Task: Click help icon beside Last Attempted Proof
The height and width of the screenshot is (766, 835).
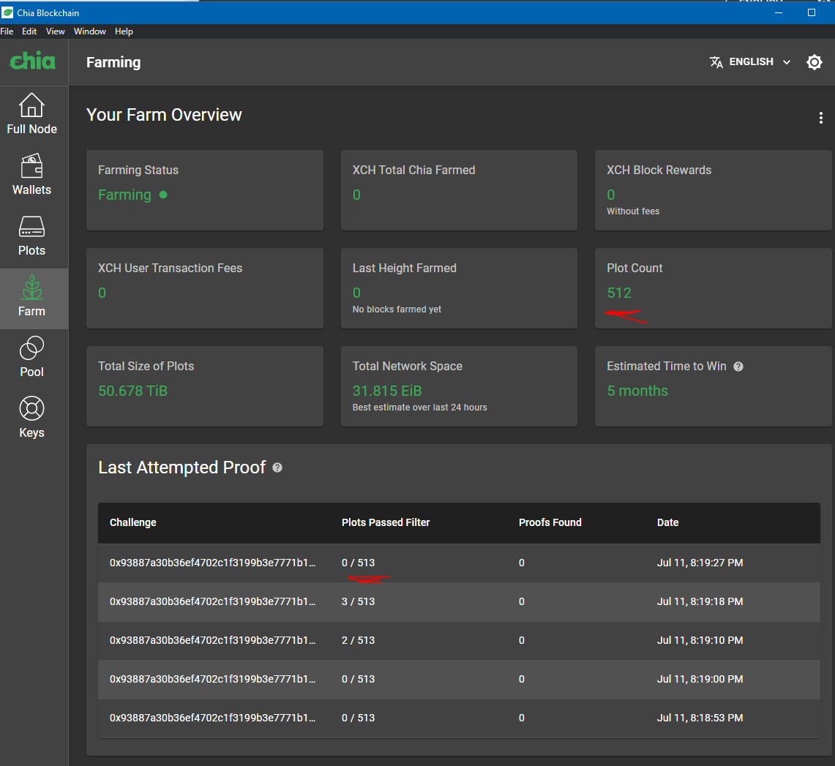Action: [277, 468]
